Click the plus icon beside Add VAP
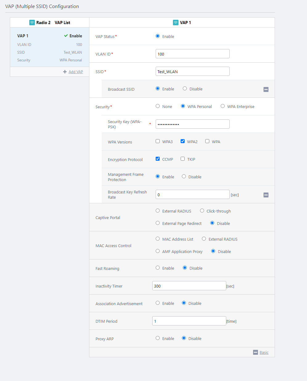The height and width of the screenshot is (381, 307). pyautogui.click(x=65, y=72)
